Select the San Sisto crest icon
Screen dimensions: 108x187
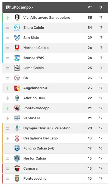pos(17,38)
